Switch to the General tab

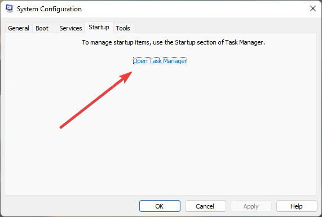click(19, 28)
